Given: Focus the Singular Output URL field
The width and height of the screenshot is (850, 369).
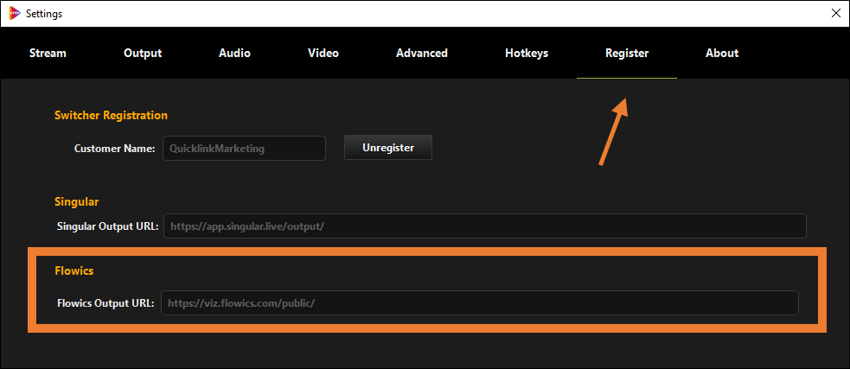Looking at the screenshot, I should click(x=484, y=226).
